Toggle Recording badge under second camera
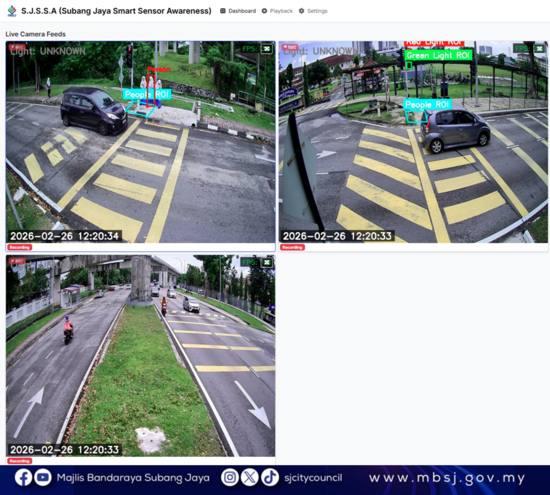 292,247
